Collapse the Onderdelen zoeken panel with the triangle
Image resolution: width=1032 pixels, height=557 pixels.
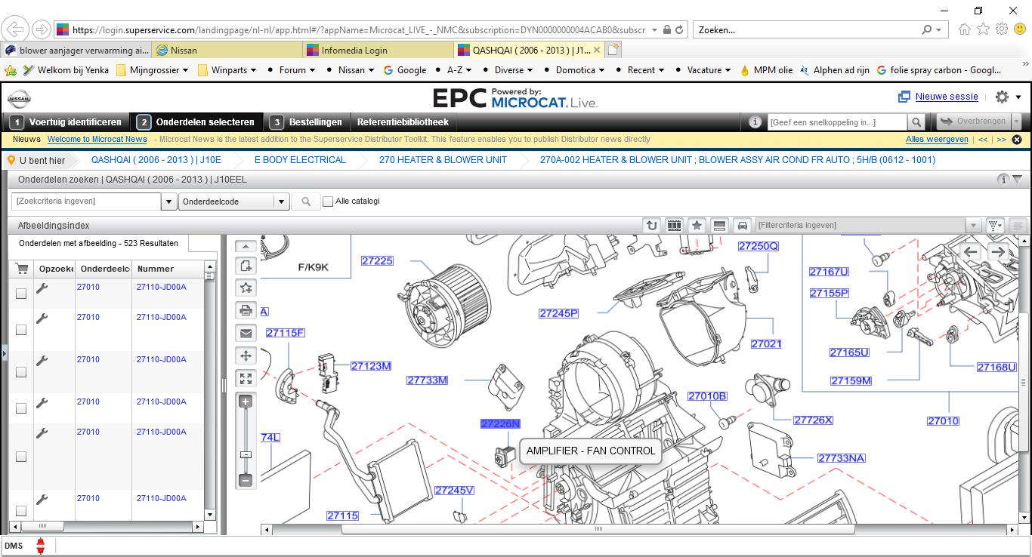click(1017, 180)
